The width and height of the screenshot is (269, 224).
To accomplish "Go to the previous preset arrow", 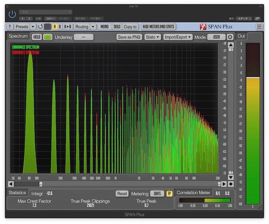I will [23, 18].
